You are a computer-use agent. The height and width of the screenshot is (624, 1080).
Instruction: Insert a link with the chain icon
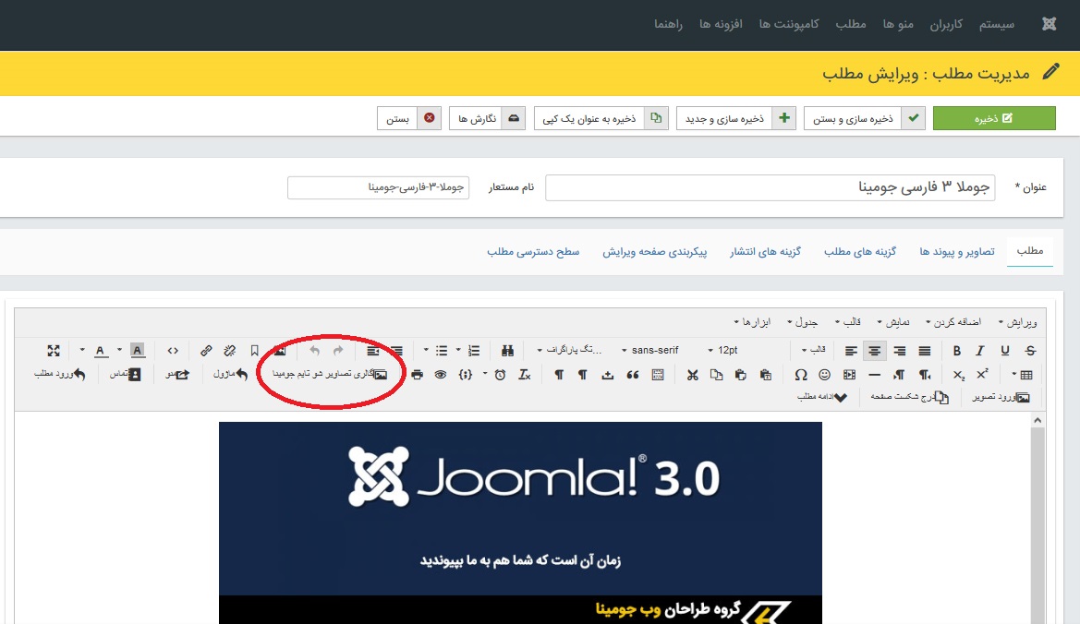[x=206, y=351]
